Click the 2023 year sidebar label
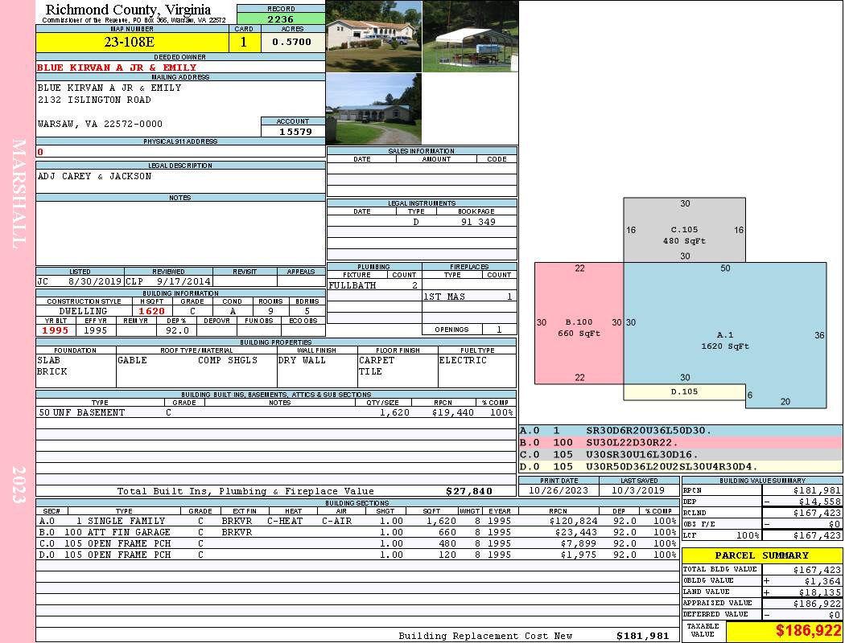 point(19,485)
